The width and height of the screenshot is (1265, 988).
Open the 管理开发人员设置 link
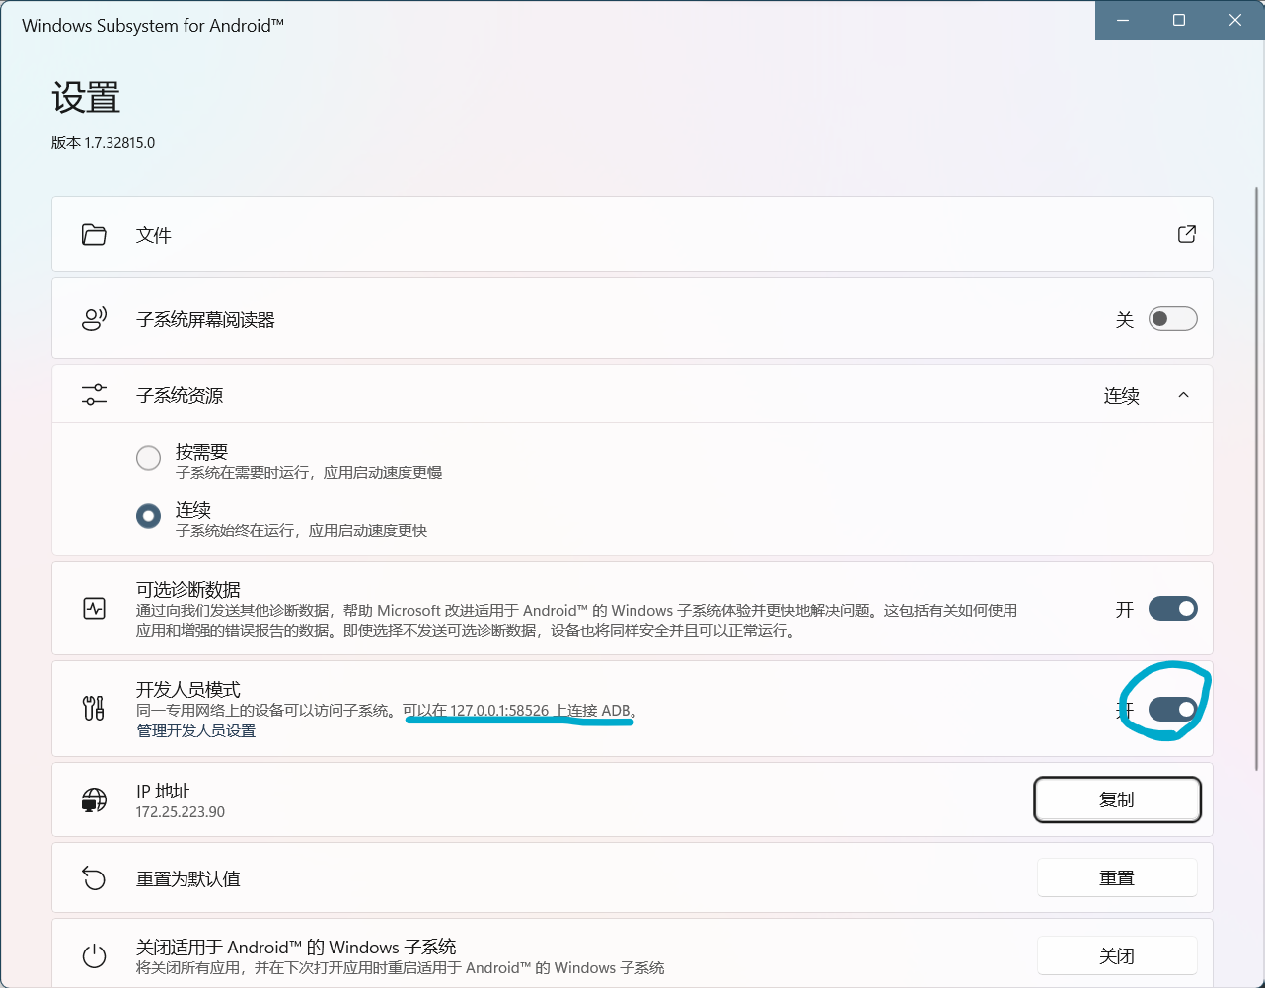point(195,731)
